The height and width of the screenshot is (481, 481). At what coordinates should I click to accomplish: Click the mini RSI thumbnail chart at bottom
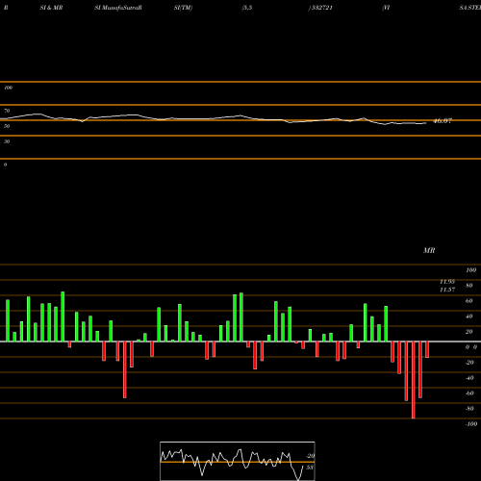click(238, 461)
